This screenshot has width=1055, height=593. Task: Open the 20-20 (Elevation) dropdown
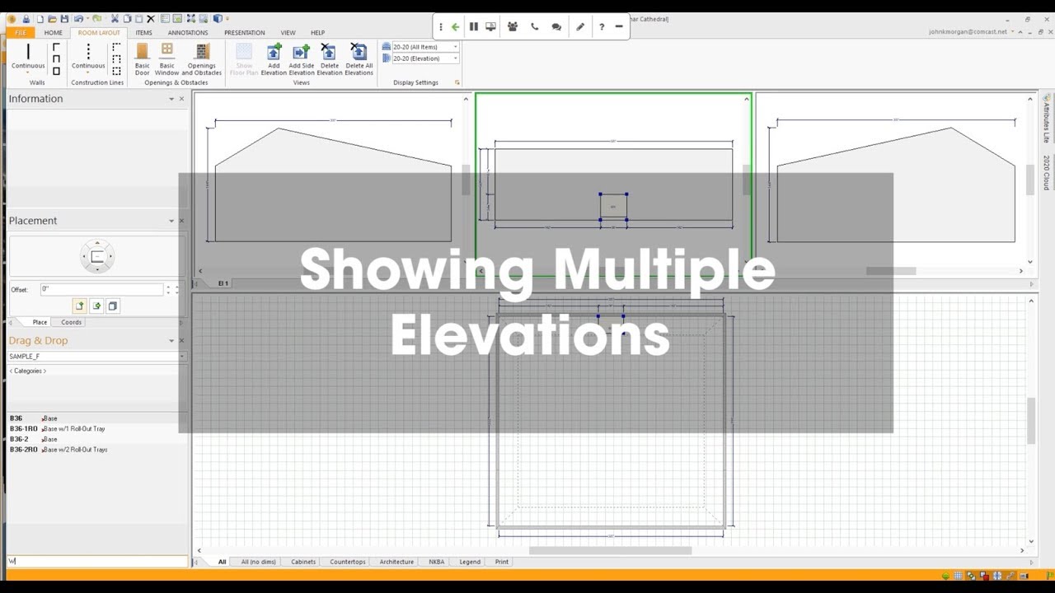tap(455, 58)
